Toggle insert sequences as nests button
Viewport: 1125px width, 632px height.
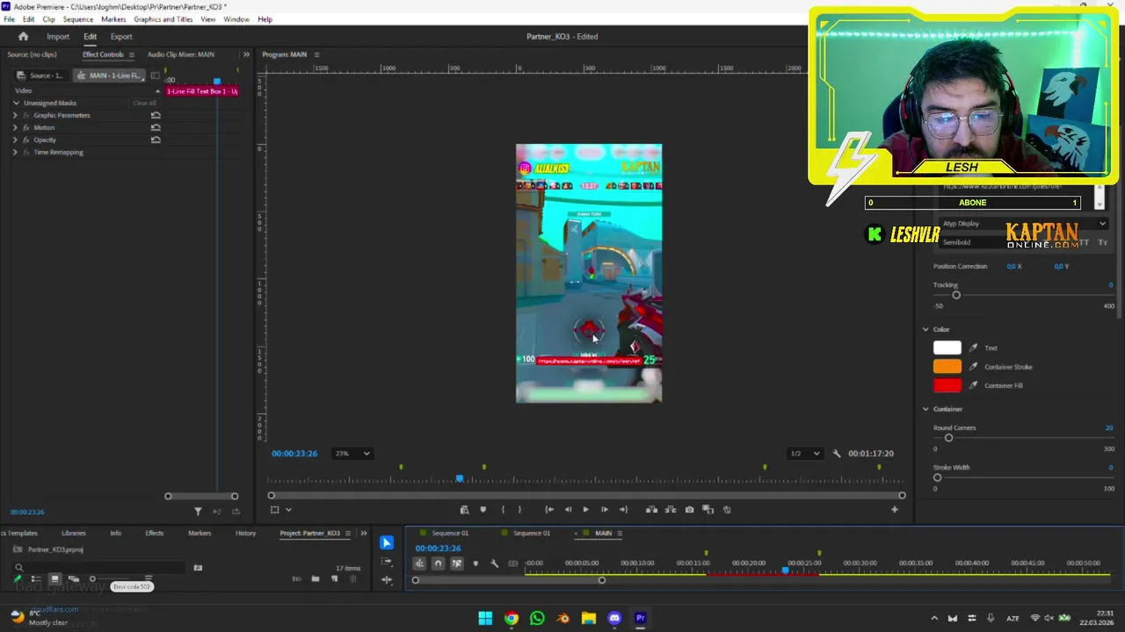(x=419, y=564)
